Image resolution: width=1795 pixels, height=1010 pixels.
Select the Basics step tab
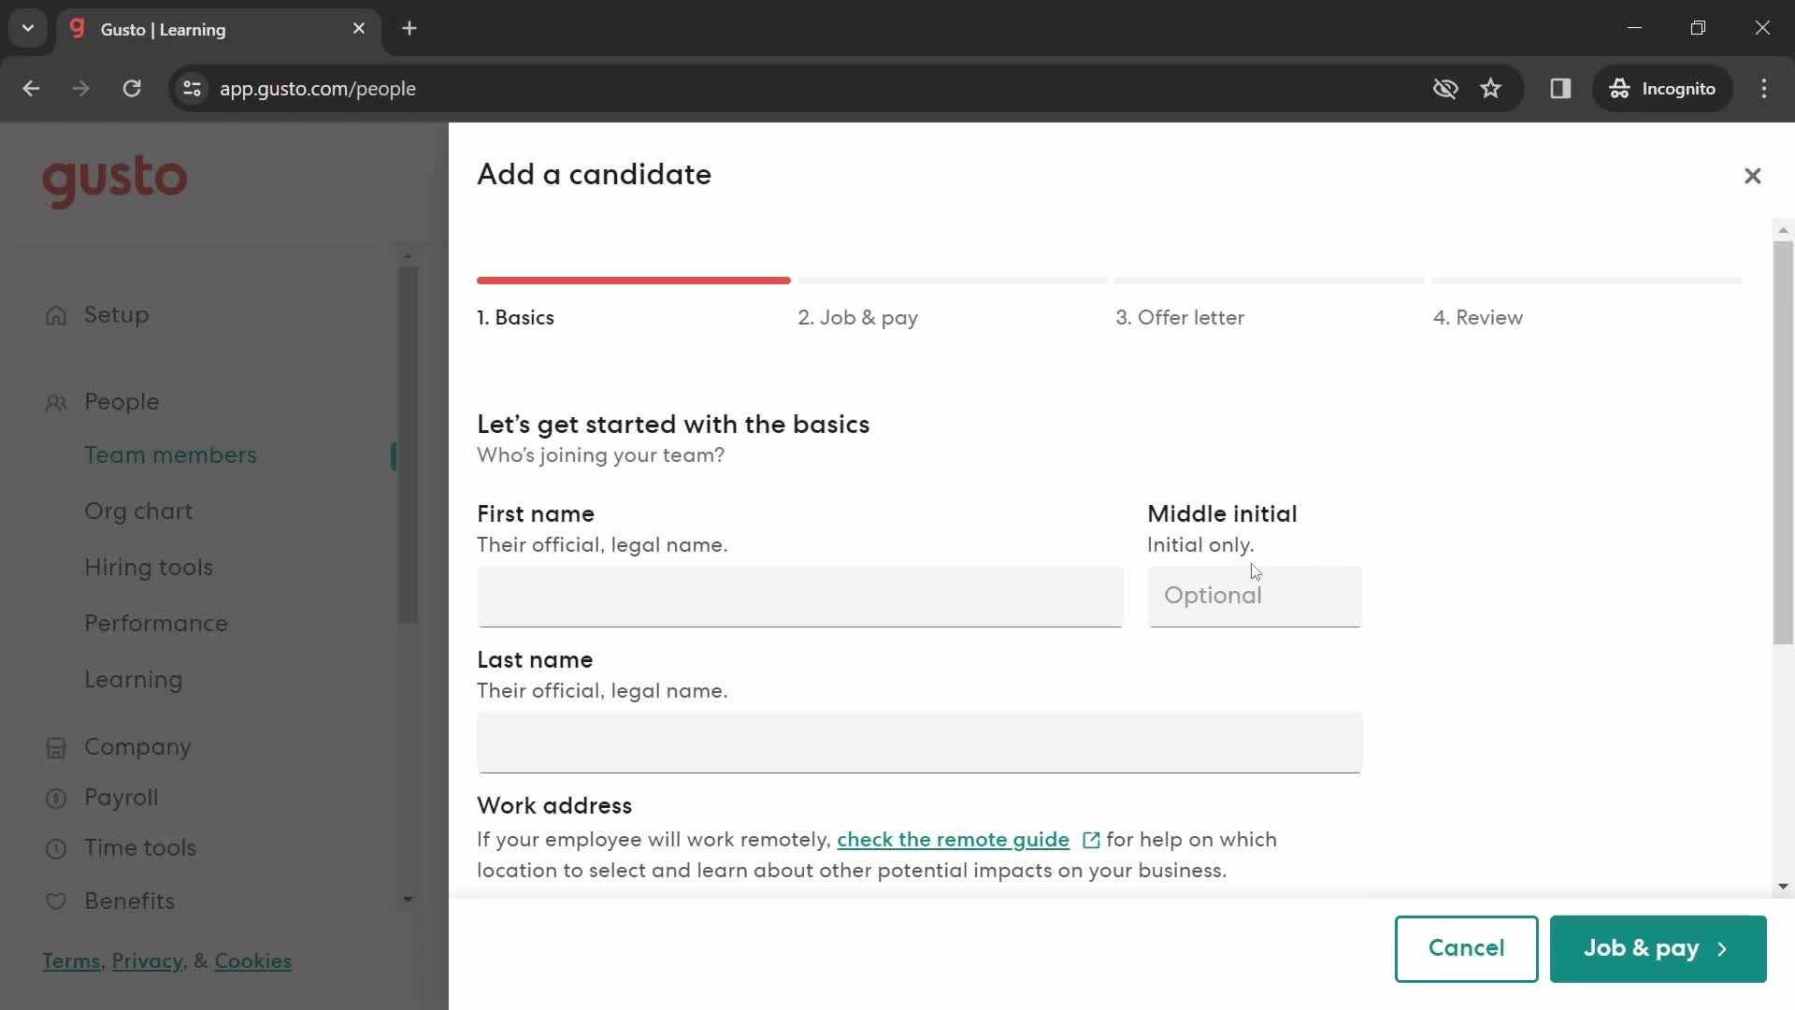(515, 318)
